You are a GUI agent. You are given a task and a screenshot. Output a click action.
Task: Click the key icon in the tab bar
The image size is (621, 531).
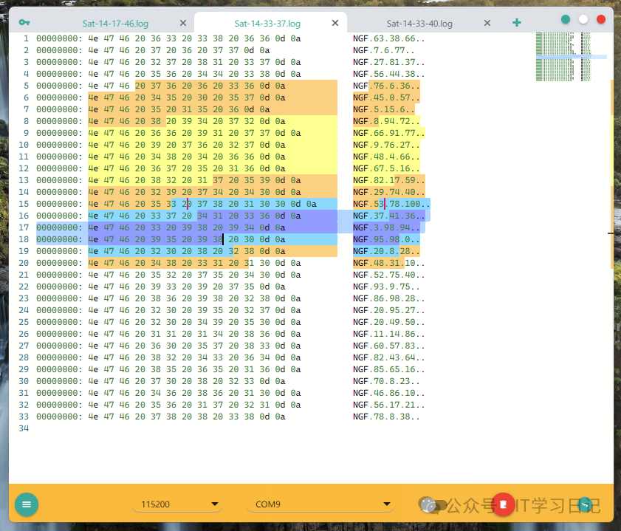click(x=25, y=22)
